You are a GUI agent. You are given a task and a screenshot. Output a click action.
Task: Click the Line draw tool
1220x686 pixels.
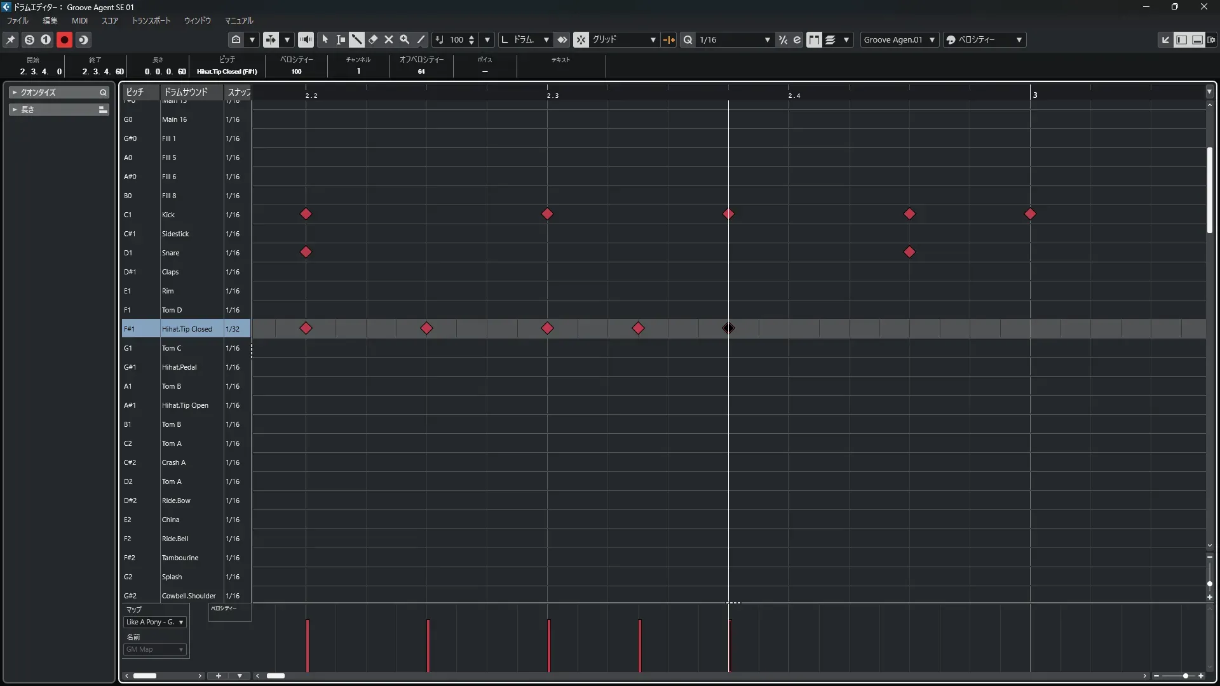421,39
